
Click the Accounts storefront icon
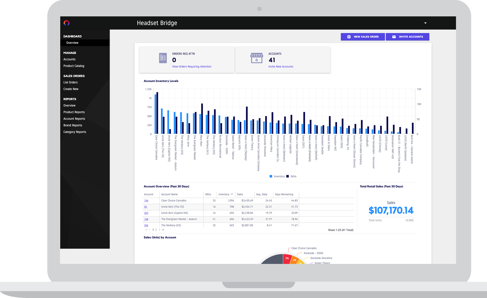click(257, 58)
